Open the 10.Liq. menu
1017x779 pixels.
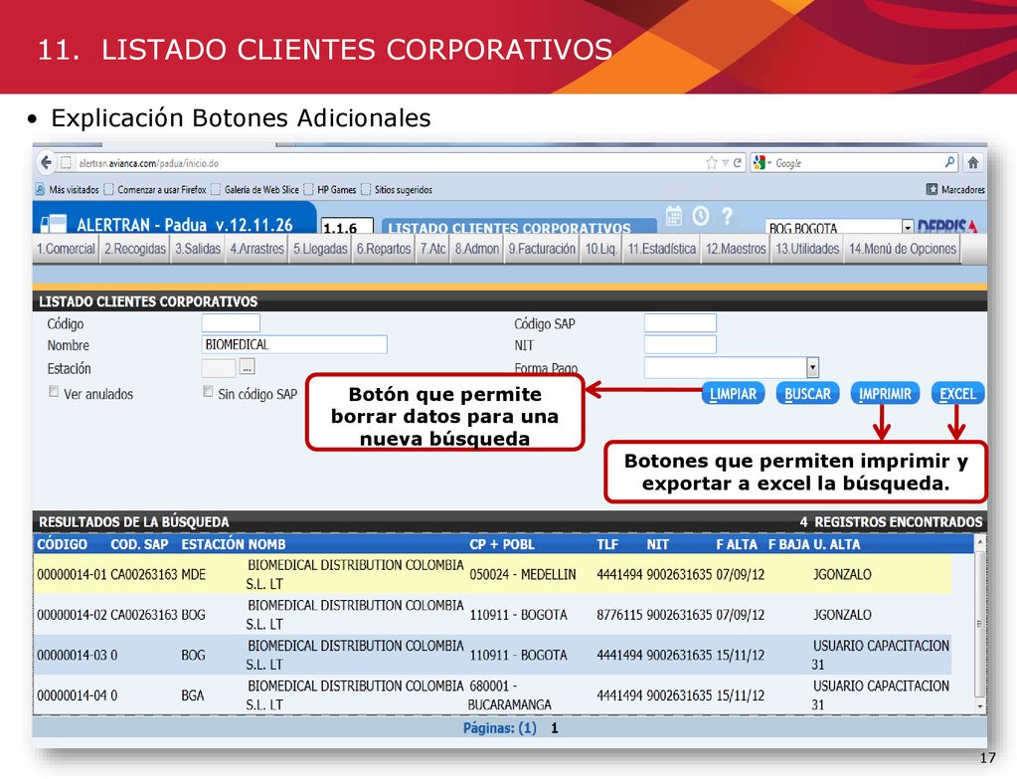tap(601, 249)
